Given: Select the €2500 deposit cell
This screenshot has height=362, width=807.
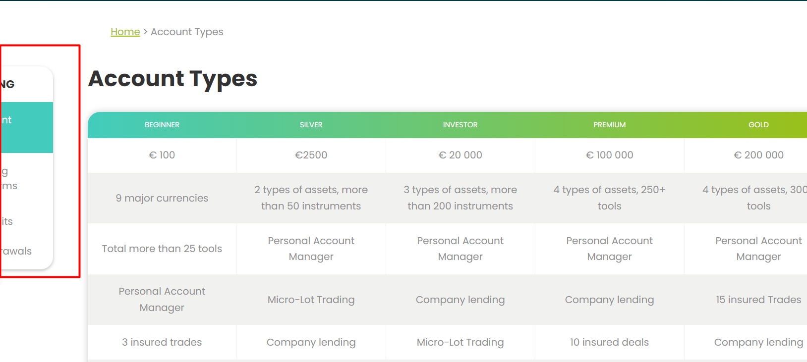Looking at the screenshot, I should coord(311,155).
